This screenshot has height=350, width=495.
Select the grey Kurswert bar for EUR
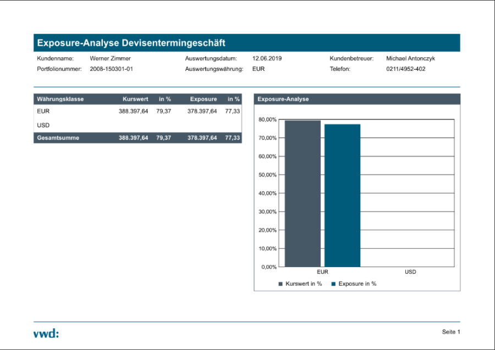302,193
